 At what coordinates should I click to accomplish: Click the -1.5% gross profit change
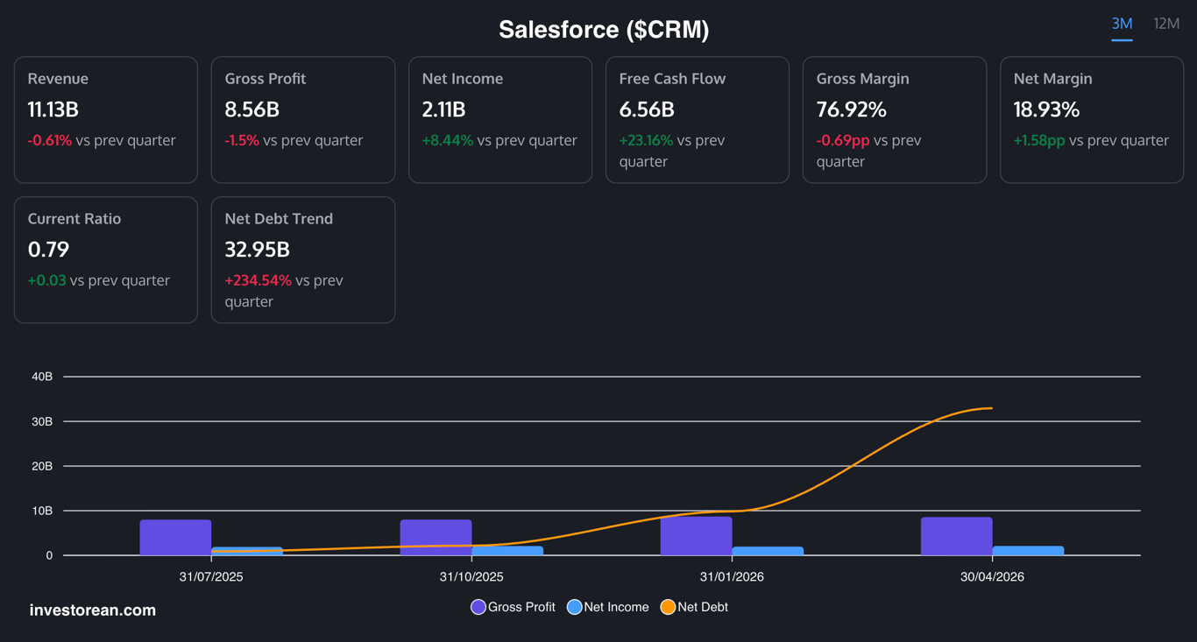pyautogui.click(x=242, y=140)
